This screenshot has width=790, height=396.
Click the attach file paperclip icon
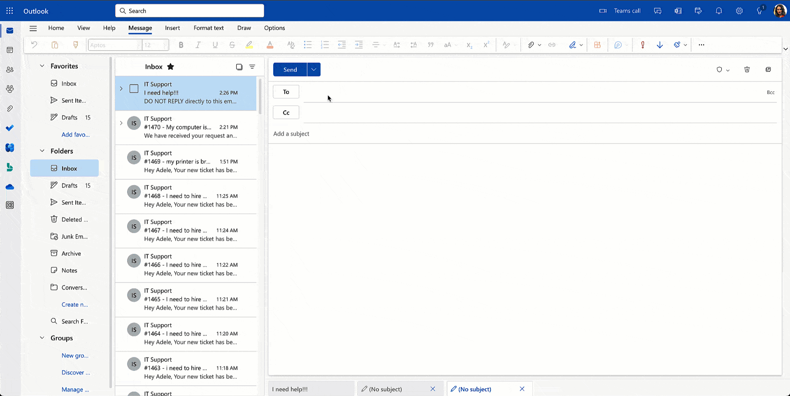point(531,45)
